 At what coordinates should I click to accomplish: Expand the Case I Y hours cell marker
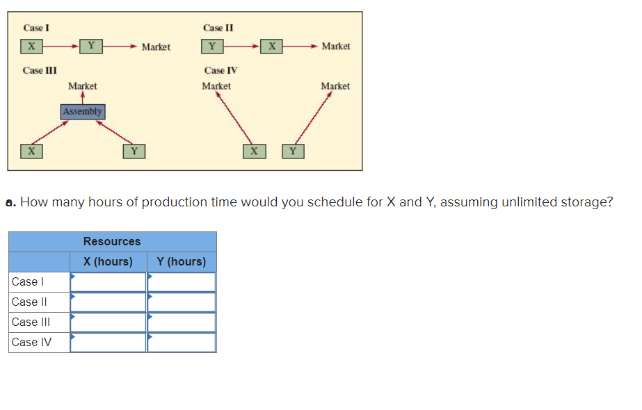point(148,277)
